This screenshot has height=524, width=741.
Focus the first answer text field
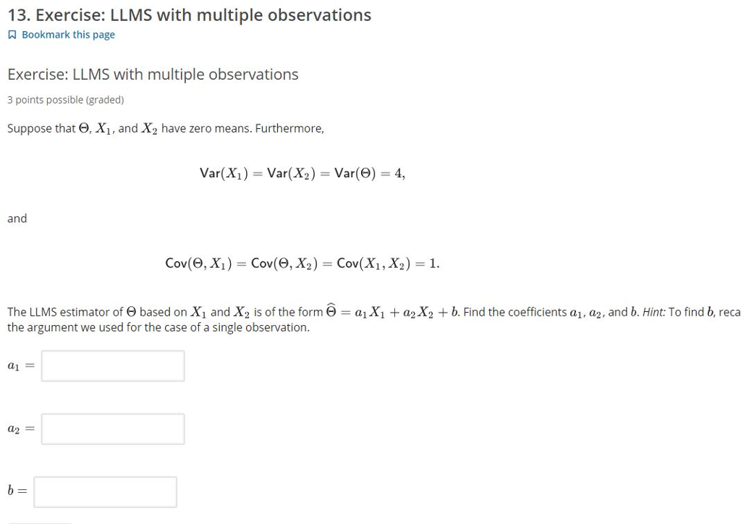pyautogui.click(x=112, y=365)
